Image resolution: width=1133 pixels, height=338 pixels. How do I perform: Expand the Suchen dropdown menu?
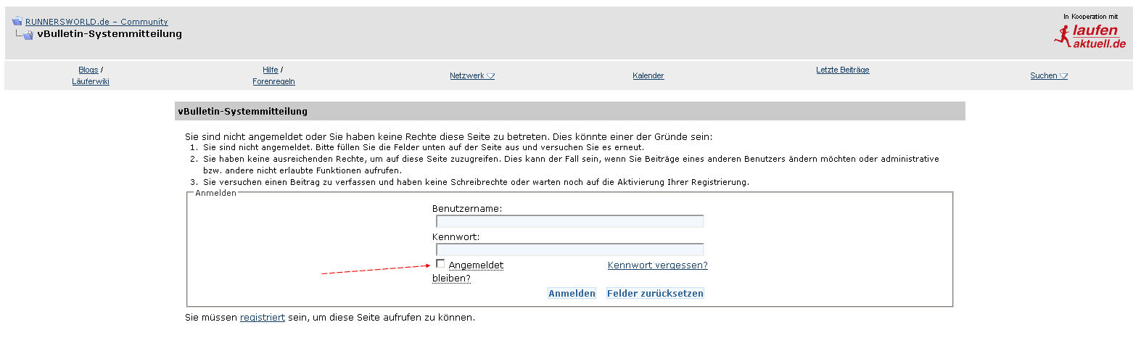[x=1048, y=75]
